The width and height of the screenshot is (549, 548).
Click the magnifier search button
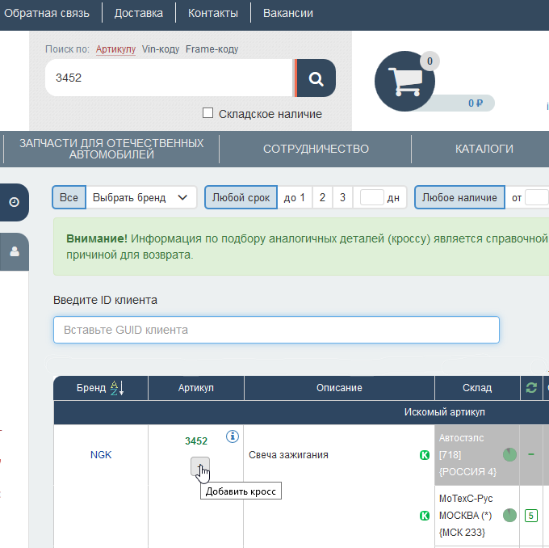316,78
